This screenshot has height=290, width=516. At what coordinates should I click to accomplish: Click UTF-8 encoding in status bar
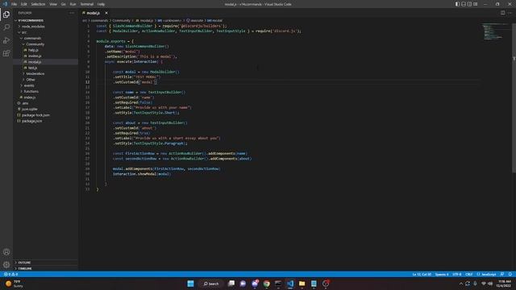[457, 274]
